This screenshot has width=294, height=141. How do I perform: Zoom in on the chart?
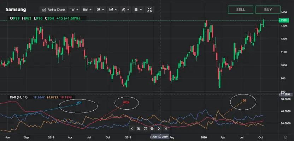click(152, 129)
